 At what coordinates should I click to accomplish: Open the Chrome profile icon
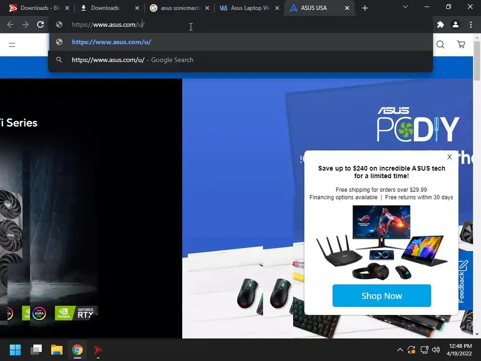coord(456,24)
